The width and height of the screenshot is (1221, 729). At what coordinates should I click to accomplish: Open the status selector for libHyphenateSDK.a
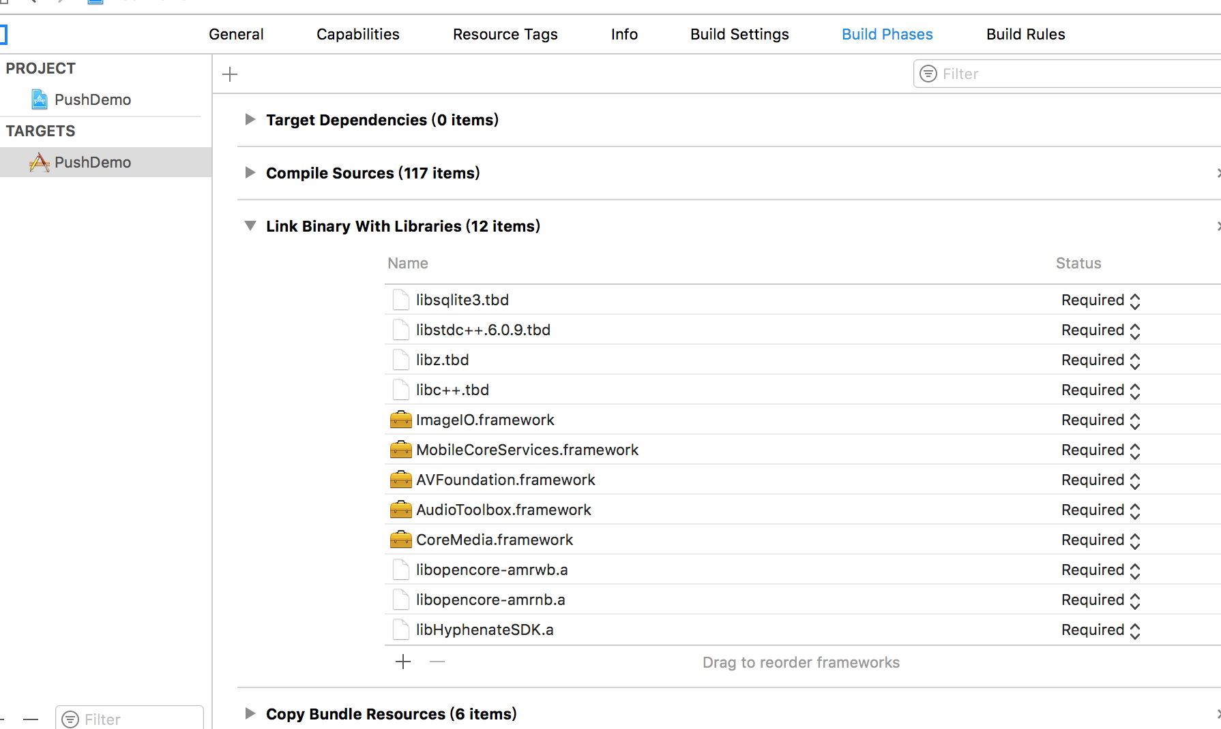(x=1100, y=630)
